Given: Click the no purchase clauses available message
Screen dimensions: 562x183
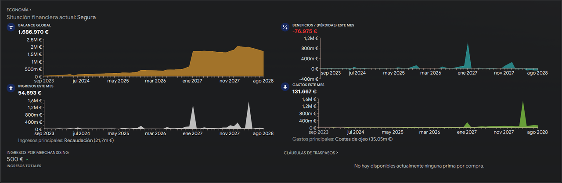Looking at the screenshot, I should click(x=419, y=166).
